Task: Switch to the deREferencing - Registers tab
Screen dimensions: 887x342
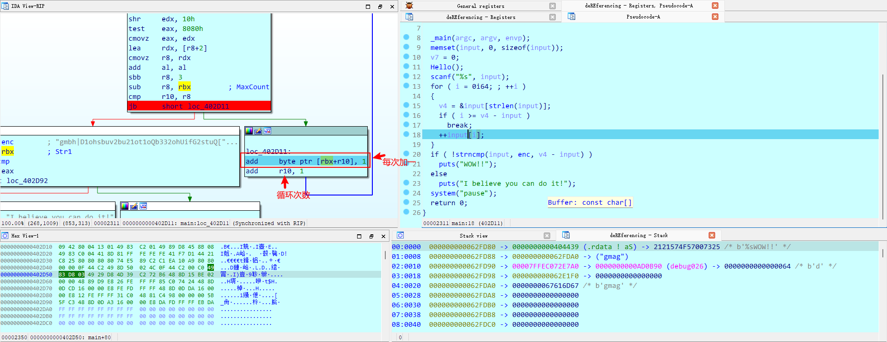Action: tap(480, 17)
